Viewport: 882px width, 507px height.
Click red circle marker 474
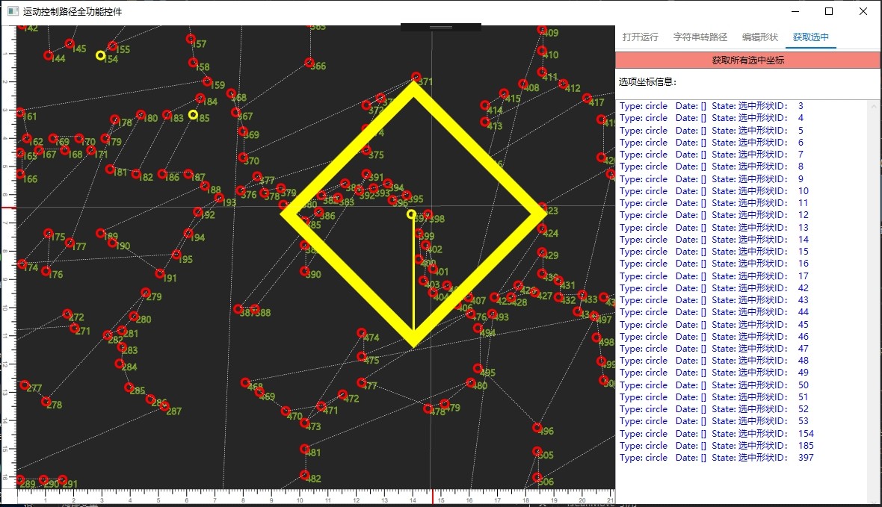361,333
